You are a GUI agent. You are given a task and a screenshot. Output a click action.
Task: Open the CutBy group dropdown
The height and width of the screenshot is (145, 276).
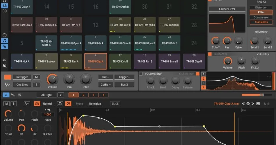click(106, 85)
